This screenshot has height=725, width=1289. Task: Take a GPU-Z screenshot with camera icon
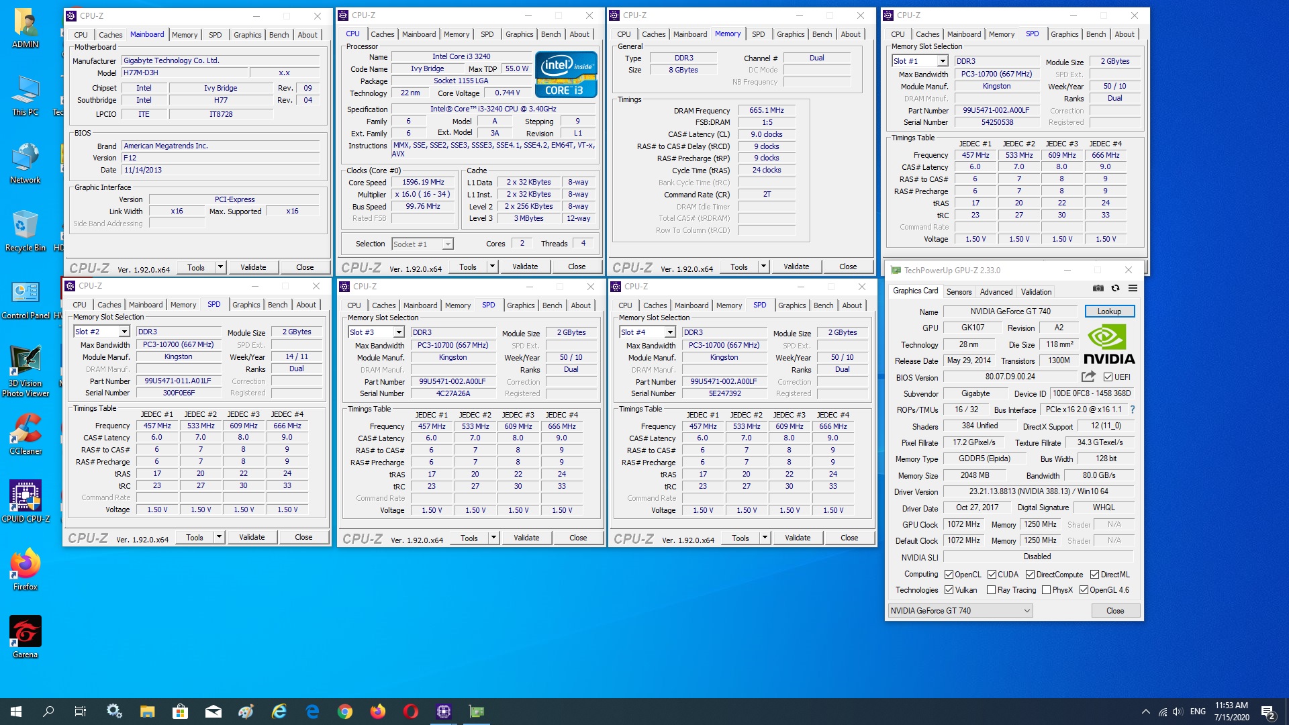click(x=1098, y=288)
